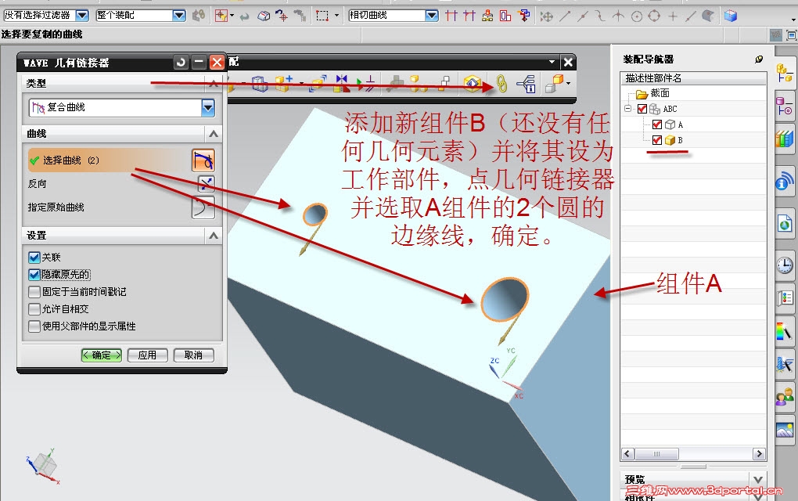Viewport: 798px width, 501px height.
Task: Collapse the ABC node in Assembly Navigator
Action: [x=628, y=109]
